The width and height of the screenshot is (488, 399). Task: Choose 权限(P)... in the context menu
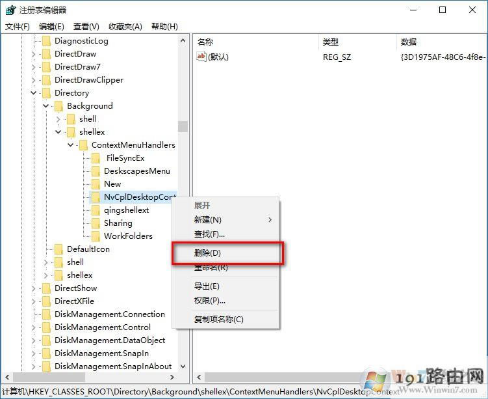point(226,301)
